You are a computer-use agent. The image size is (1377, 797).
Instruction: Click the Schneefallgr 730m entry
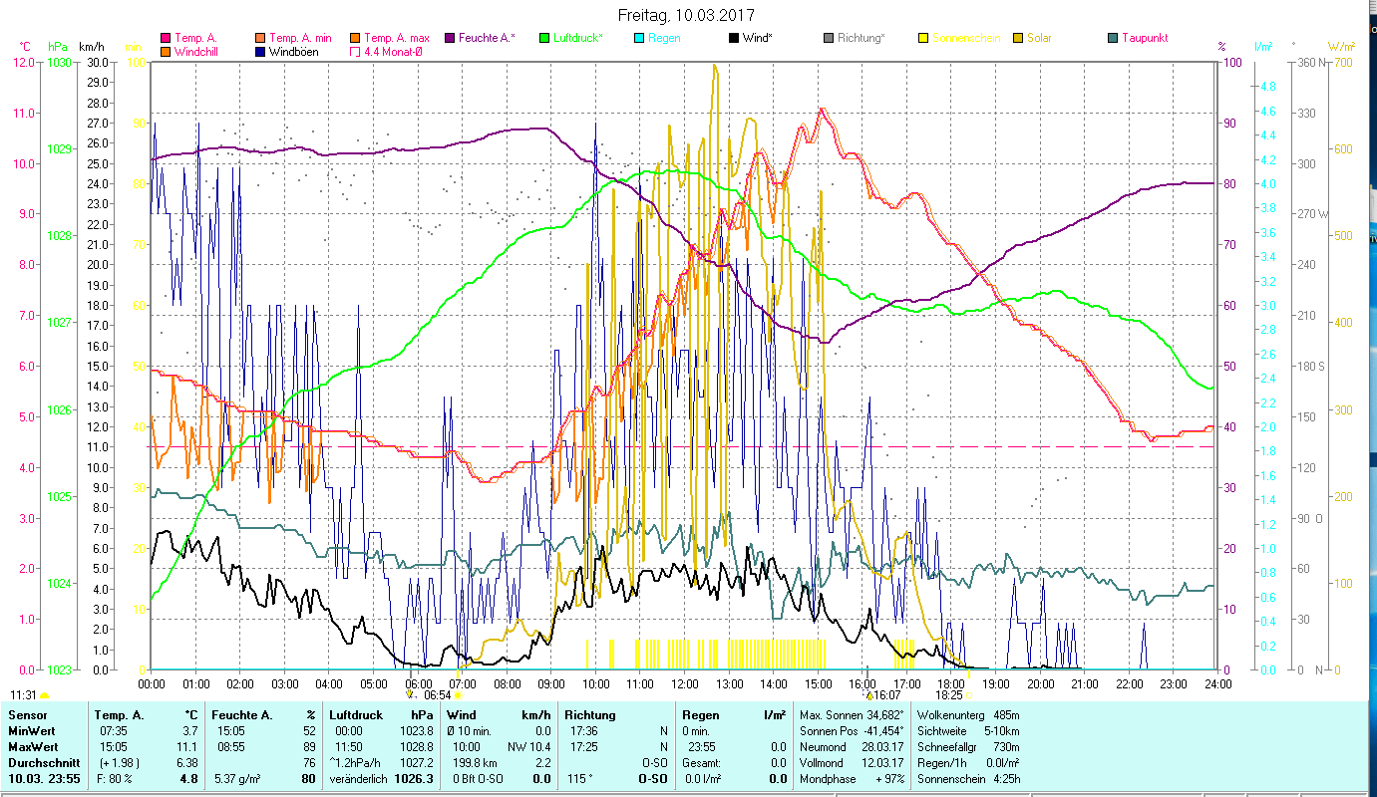(968, 747)
